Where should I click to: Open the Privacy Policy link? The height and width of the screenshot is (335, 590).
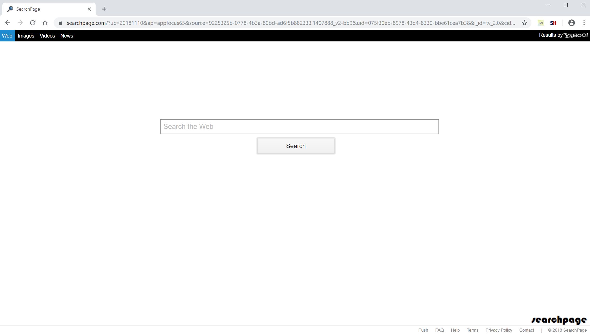coord(499,330)
